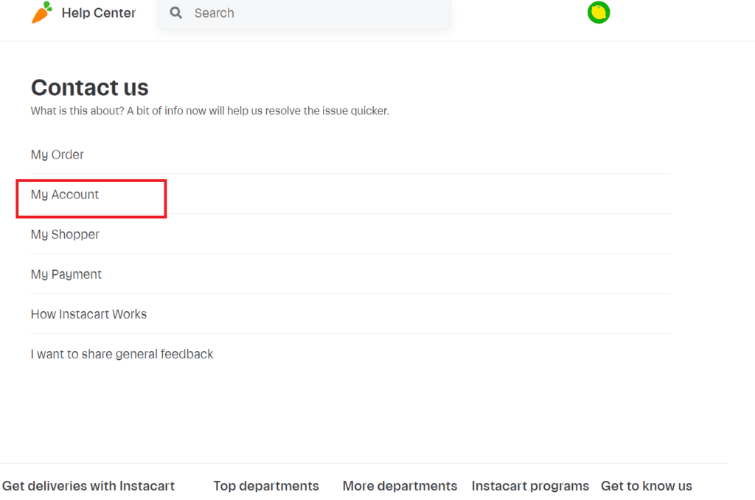Click Top departments footer heading
The width and height of the screenshot is (755, 500).
pyautogui.click(x=265, y=486)
